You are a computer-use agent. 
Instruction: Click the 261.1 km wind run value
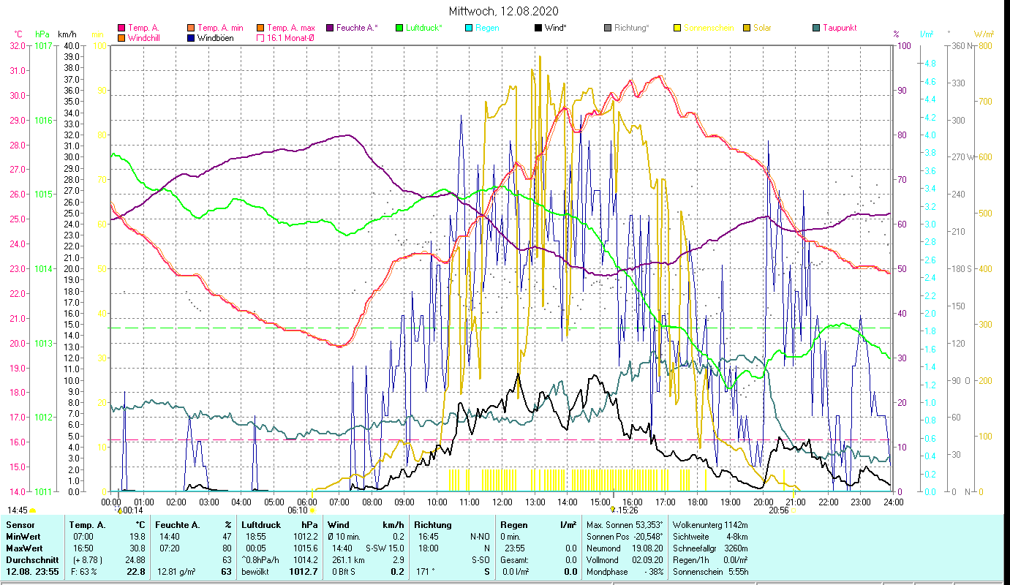point(348,559)
